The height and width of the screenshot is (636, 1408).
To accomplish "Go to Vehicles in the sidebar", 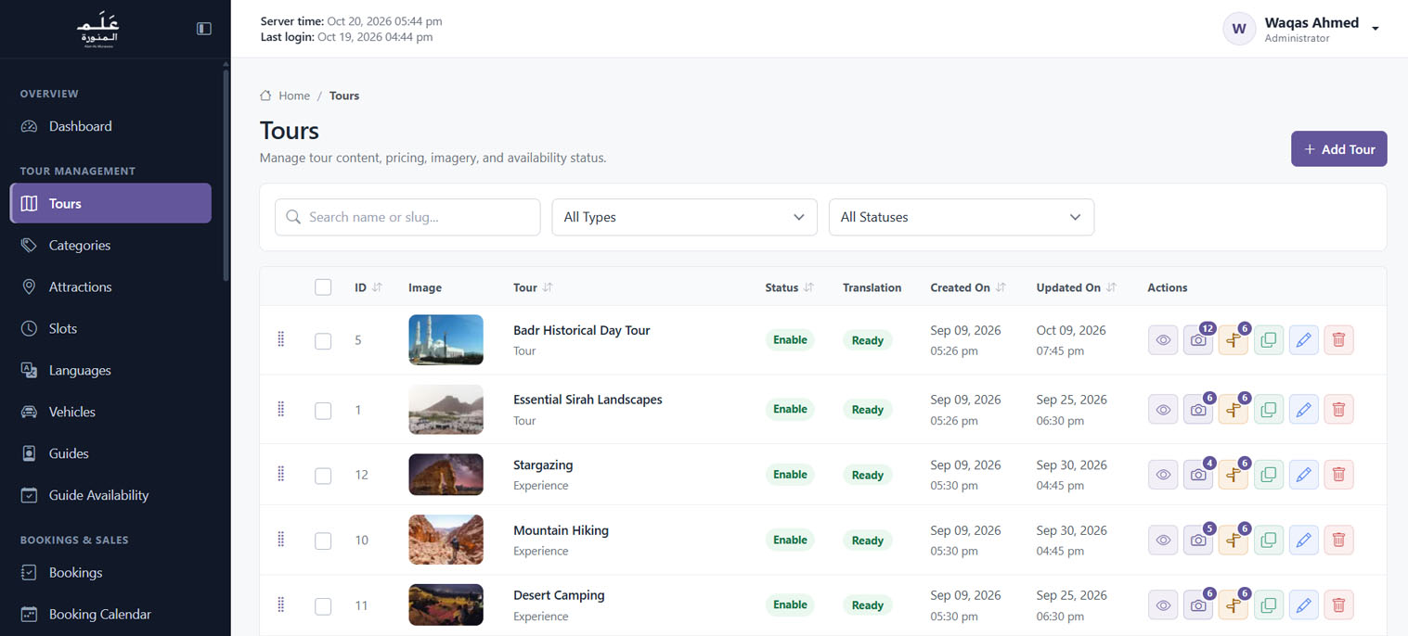I will pyautogui.click(x=110, y=412).
